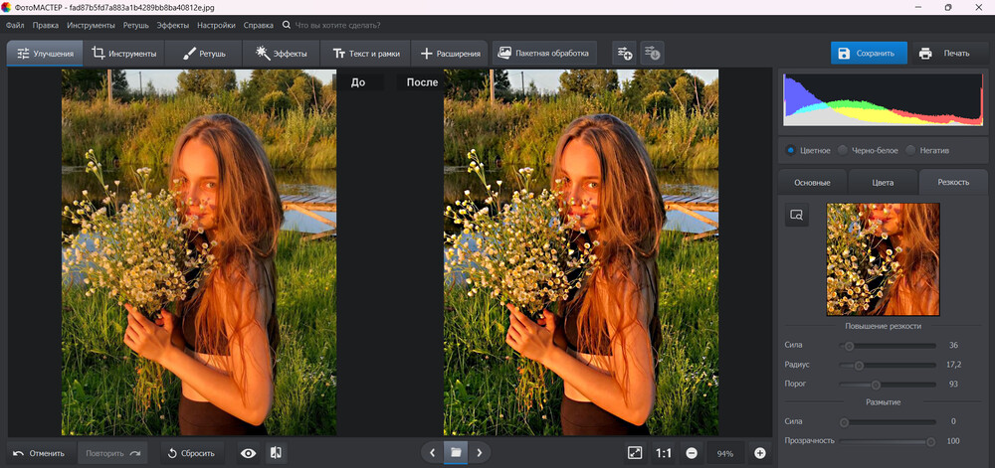Image resolution: width=995 pixels, height=468 pixels.
Task: Select the Негатив radio button
Action: (x=910, y=150)
